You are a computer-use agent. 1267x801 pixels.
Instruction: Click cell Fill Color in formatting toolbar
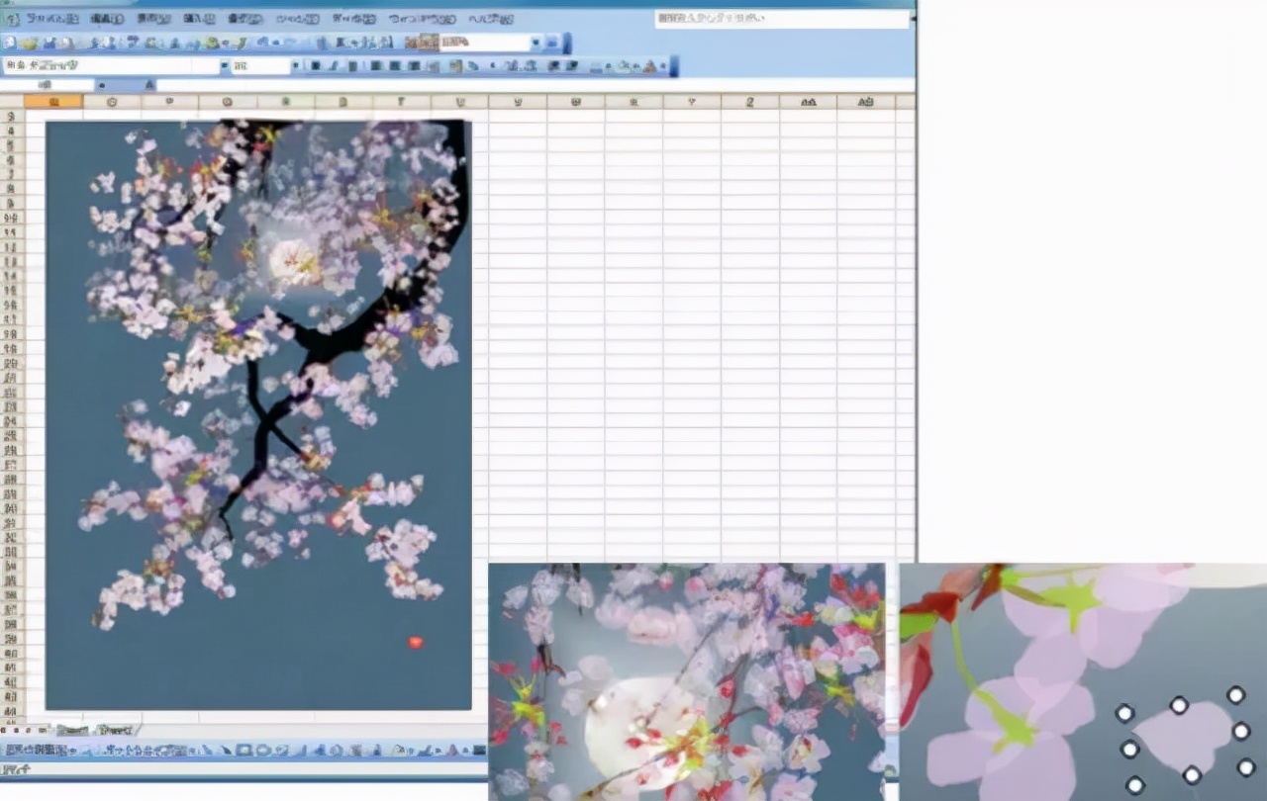[622, 66]
